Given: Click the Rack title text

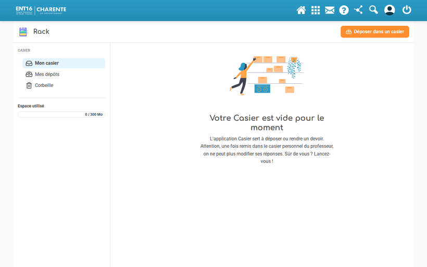Looking at the screenshot, I should point(41,32).
